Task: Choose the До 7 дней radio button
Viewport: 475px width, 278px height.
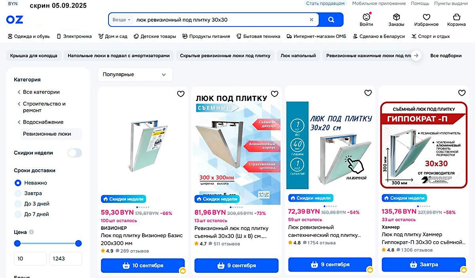Action: [18, 214]
